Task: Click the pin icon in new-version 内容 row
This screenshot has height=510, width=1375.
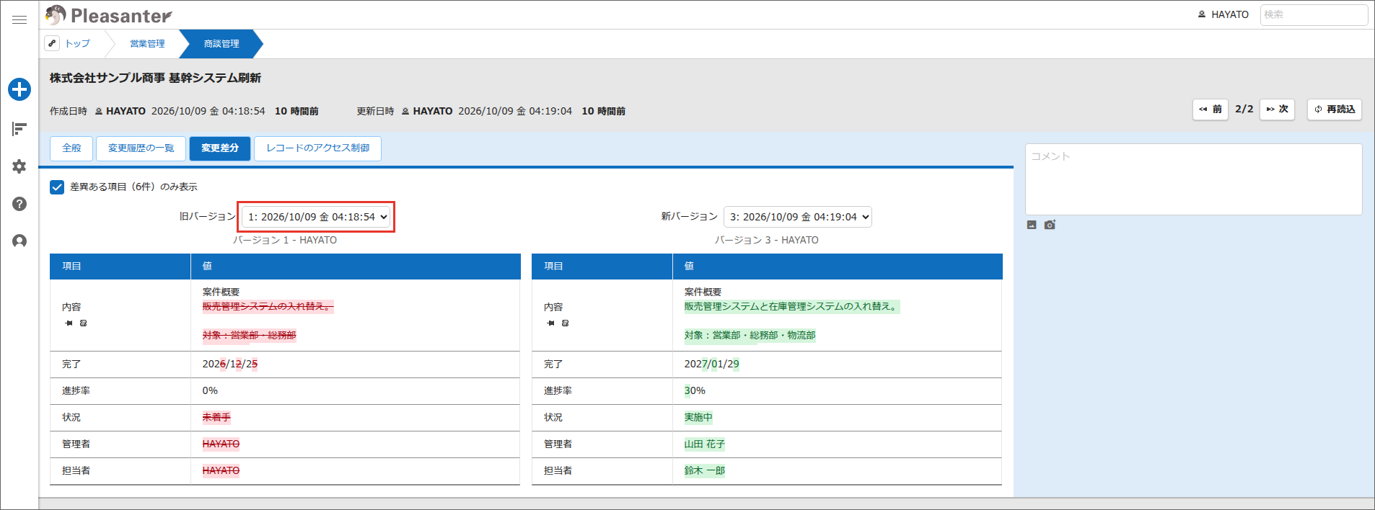Action: point(551,323)
